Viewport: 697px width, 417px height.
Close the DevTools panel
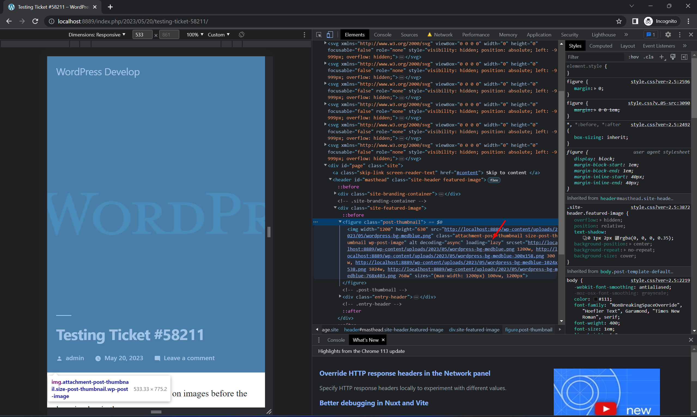pos(691,35)
